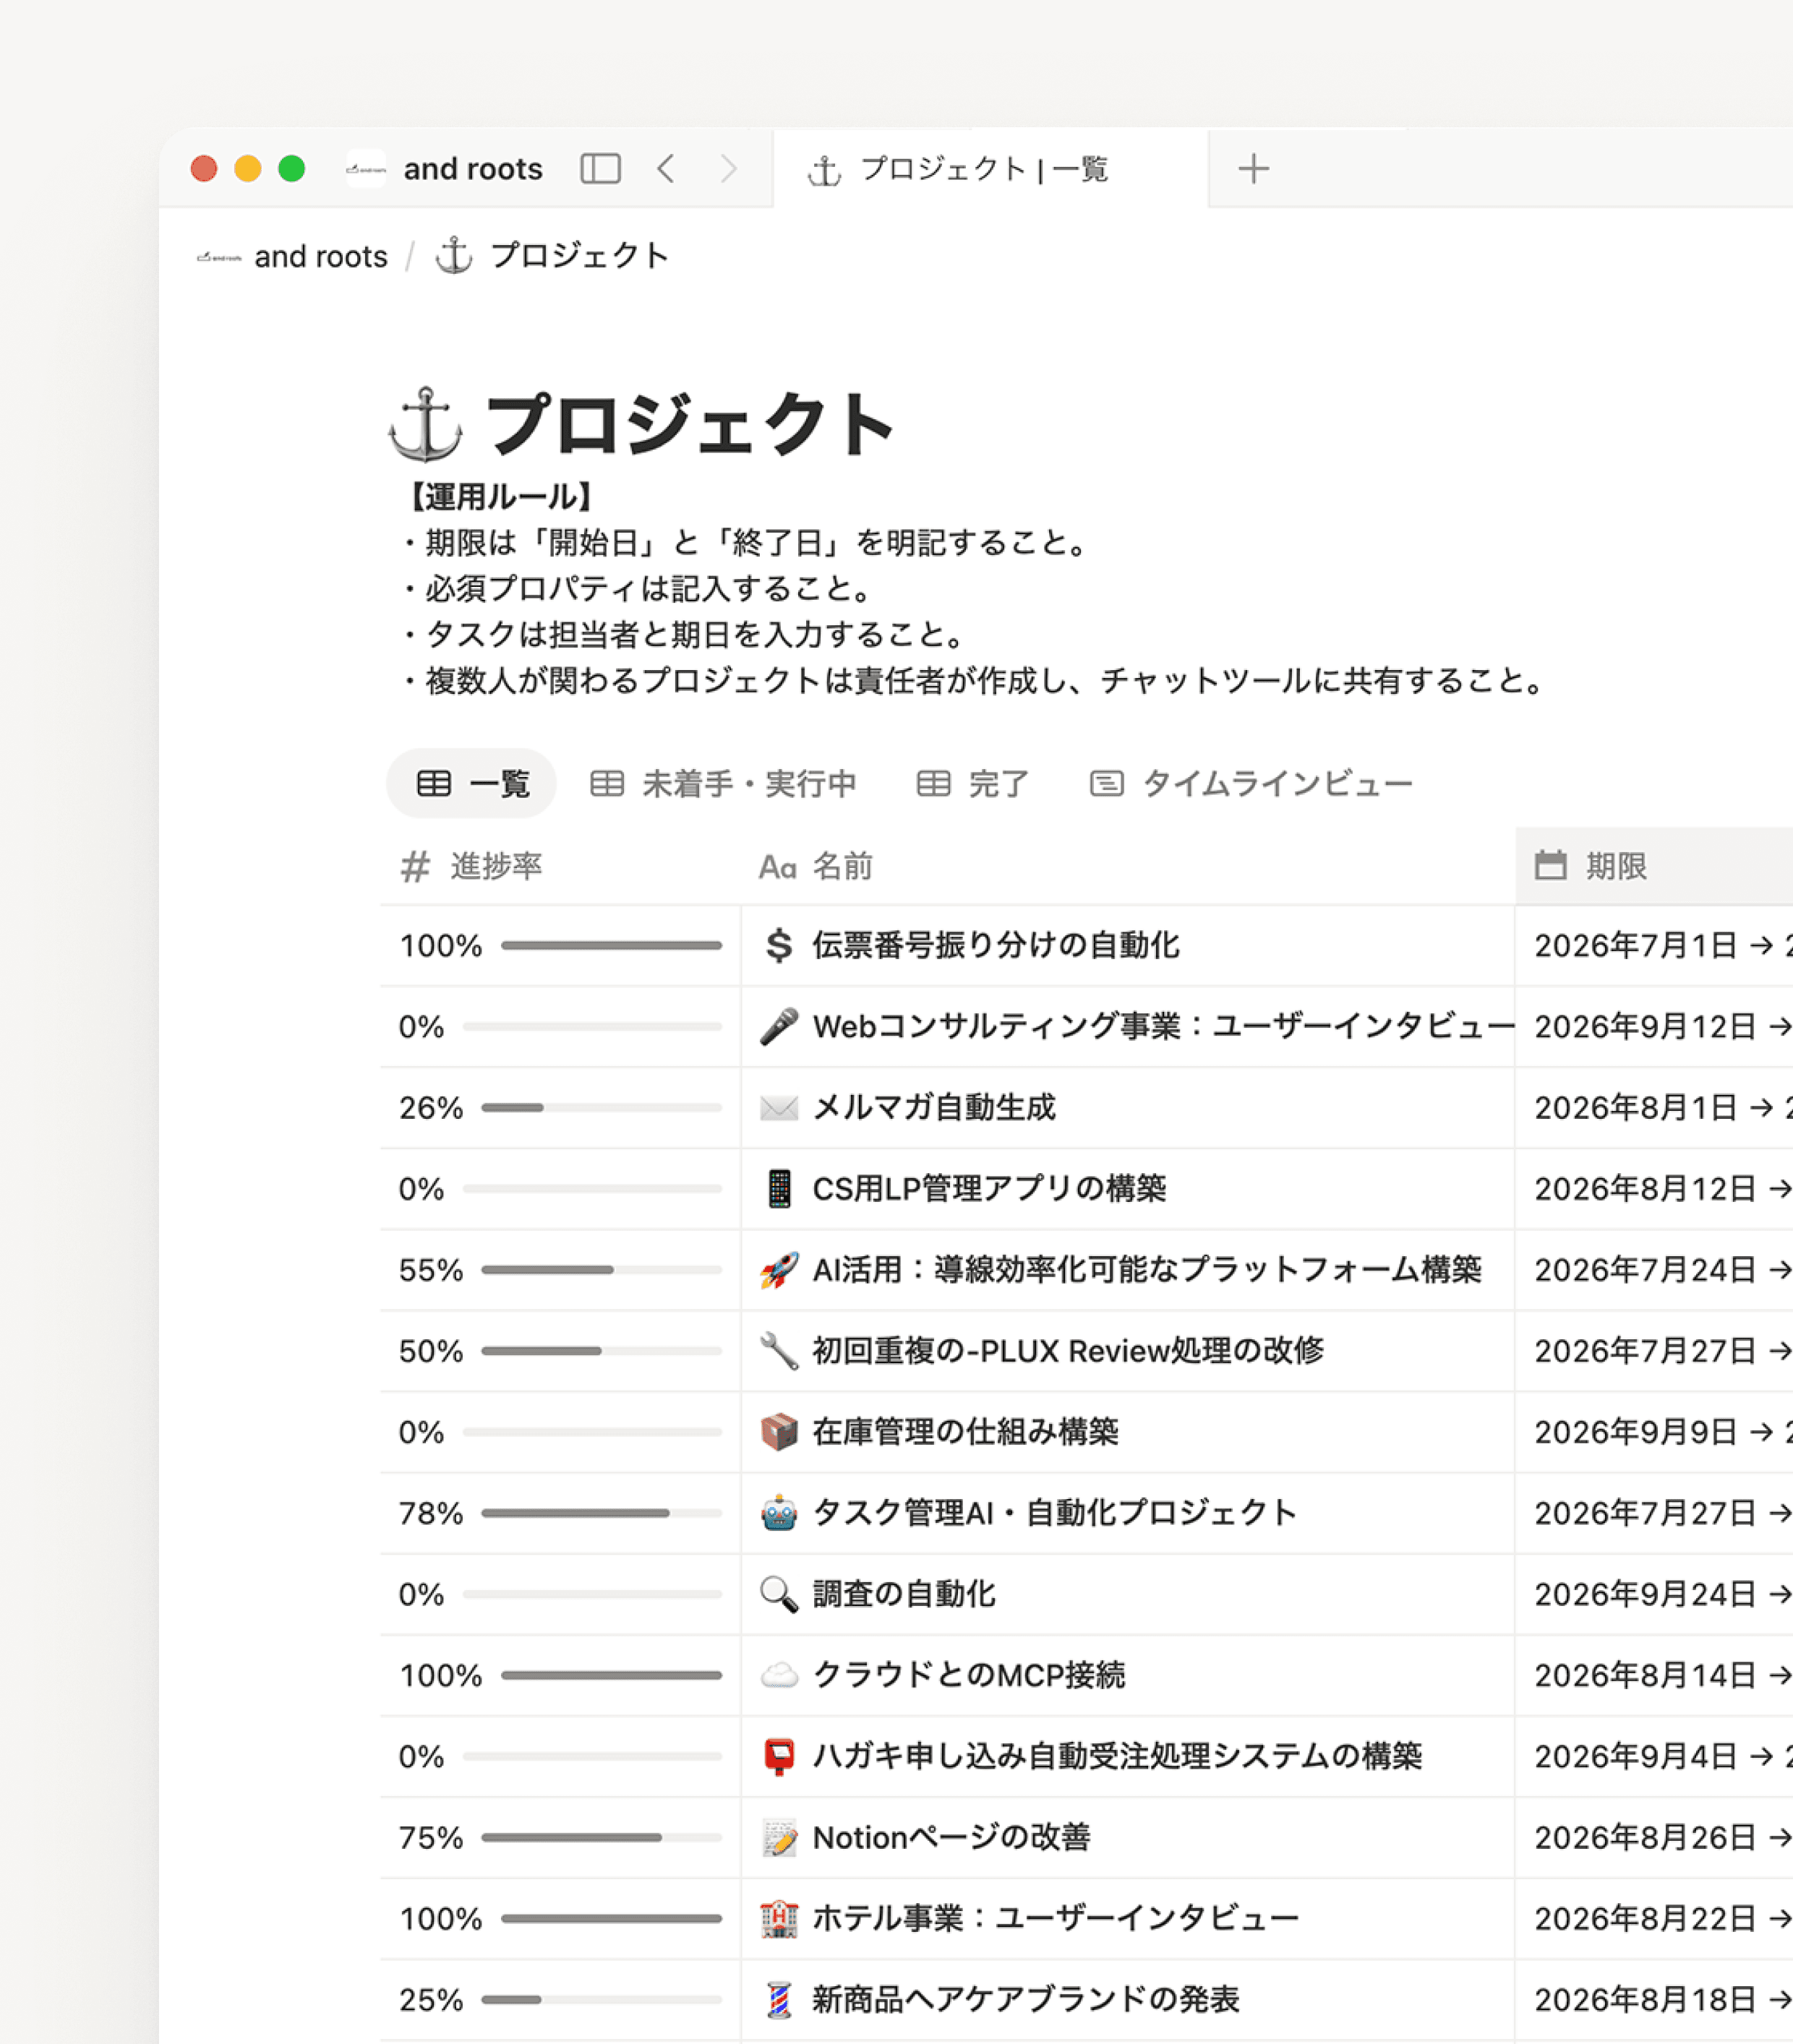Viewport: 1793px width, 2044px height.
Task: Click the package icon of 在庫管理の仕組み構築
Action: coord(779,1431)
